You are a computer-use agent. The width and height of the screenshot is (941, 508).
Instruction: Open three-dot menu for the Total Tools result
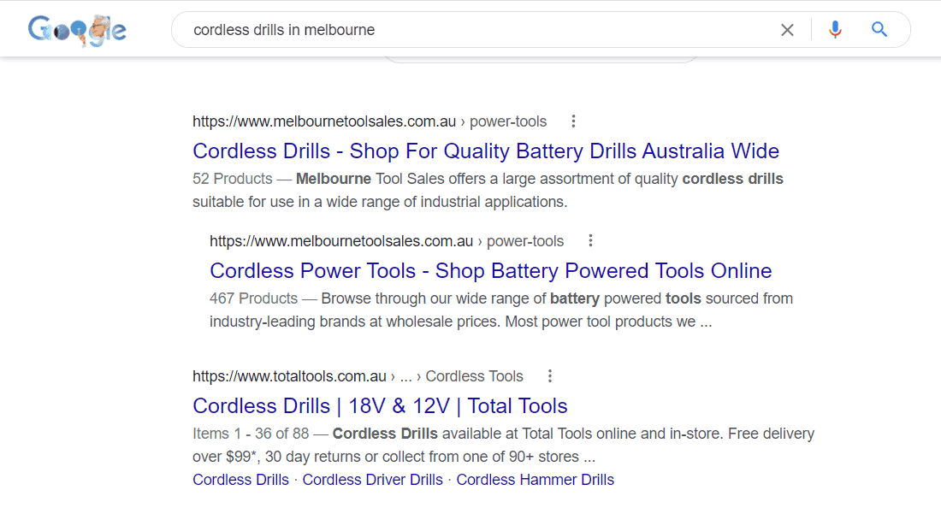coord(550,376)
